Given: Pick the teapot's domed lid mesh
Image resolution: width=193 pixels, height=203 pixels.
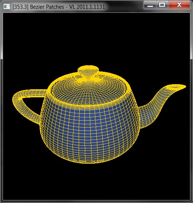Looking at the screenshot, I should tap(88, 91).
